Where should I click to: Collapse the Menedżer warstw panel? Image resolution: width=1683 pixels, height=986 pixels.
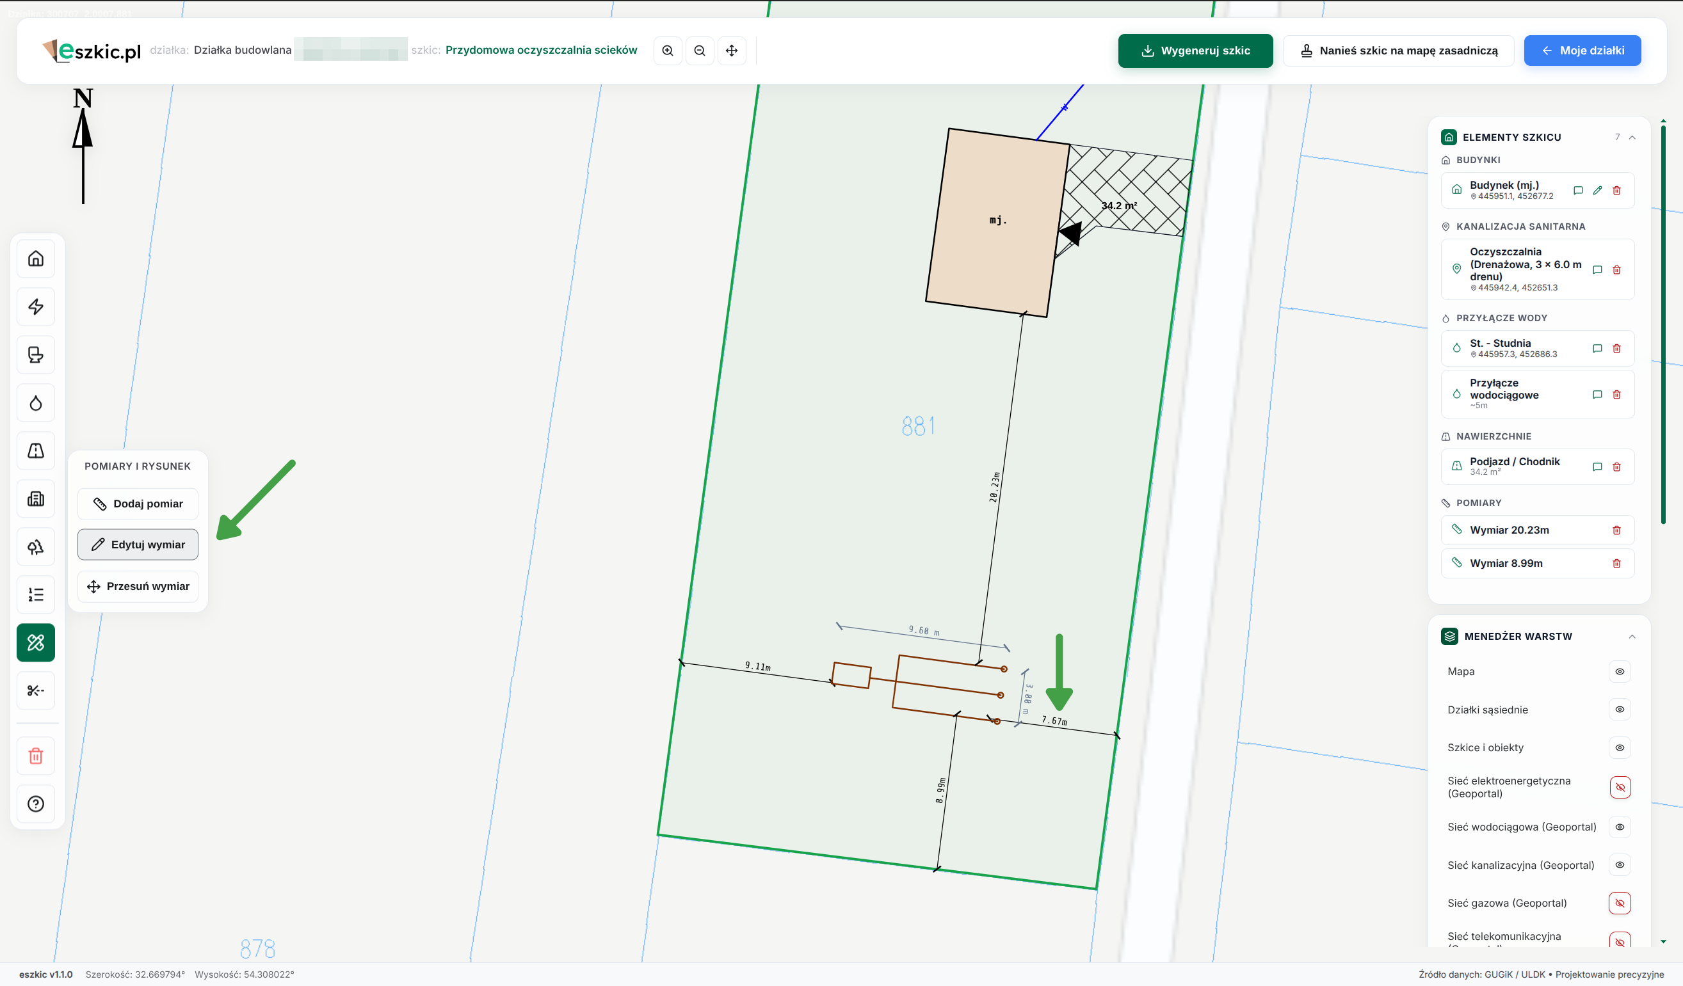[1632, 637]
